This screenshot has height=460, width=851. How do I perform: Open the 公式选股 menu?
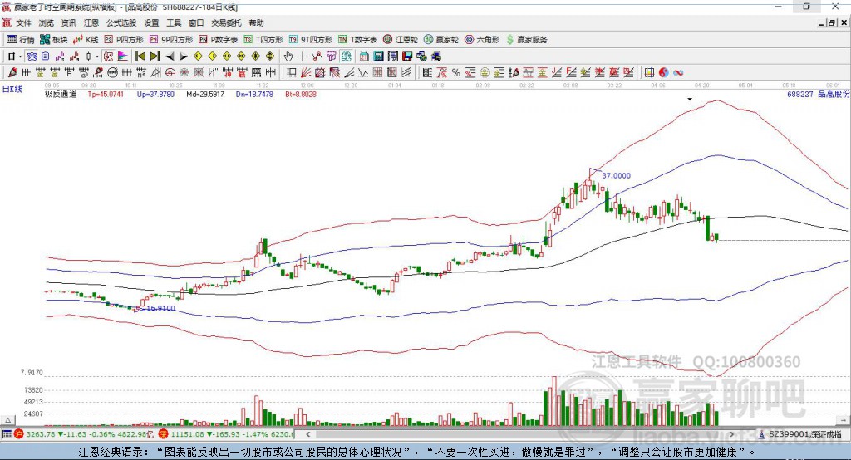(x=121, y=22)
